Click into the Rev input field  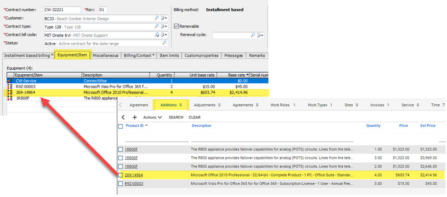pos(103,10)
